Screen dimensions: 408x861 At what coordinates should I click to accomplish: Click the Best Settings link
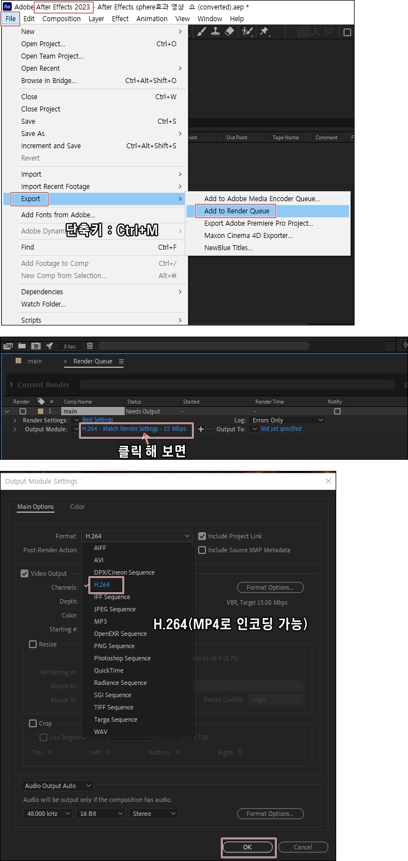point(97,420)
